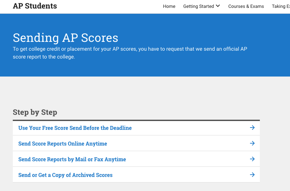Click the arrow icon for Mail or Fax row
The width and height of the screenshot is (290, 191).
pos(252,159)
